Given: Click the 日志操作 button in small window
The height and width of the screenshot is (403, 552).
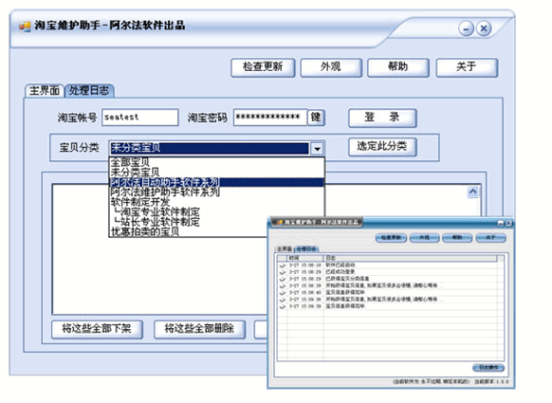Looking at the screenshot, I should click(488, 368).
